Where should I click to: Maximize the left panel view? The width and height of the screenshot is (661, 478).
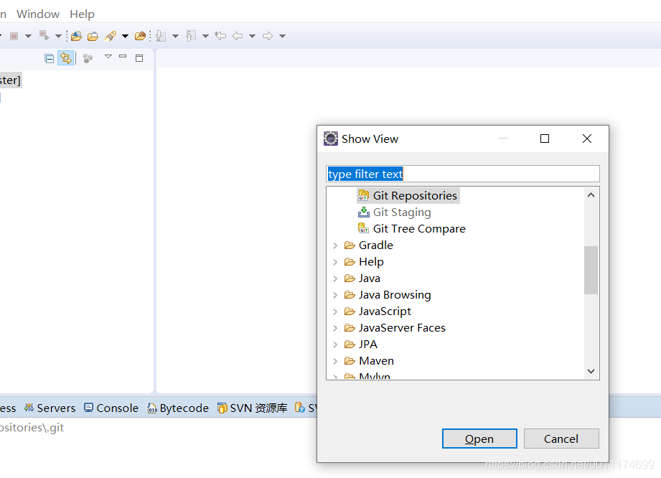coord(139,58)
